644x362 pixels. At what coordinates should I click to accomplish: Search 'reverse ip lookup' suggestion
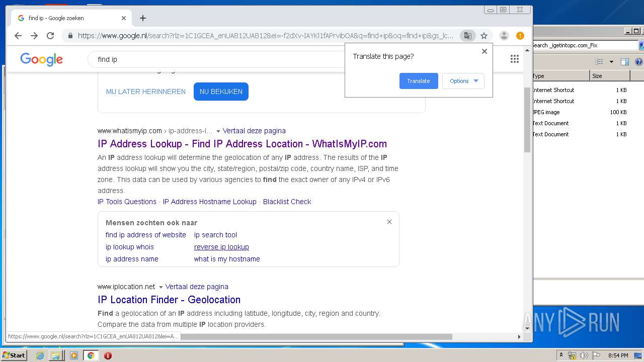(x=221, y=247)
